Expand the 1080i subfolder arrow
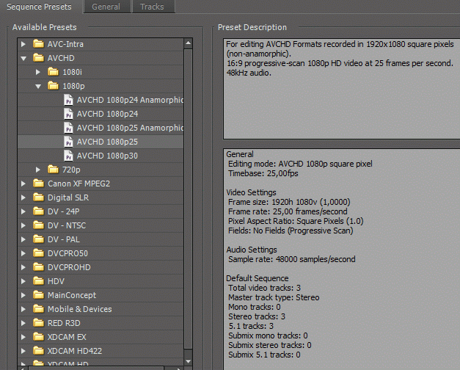 pyautogui.click(x=38, y=72)
